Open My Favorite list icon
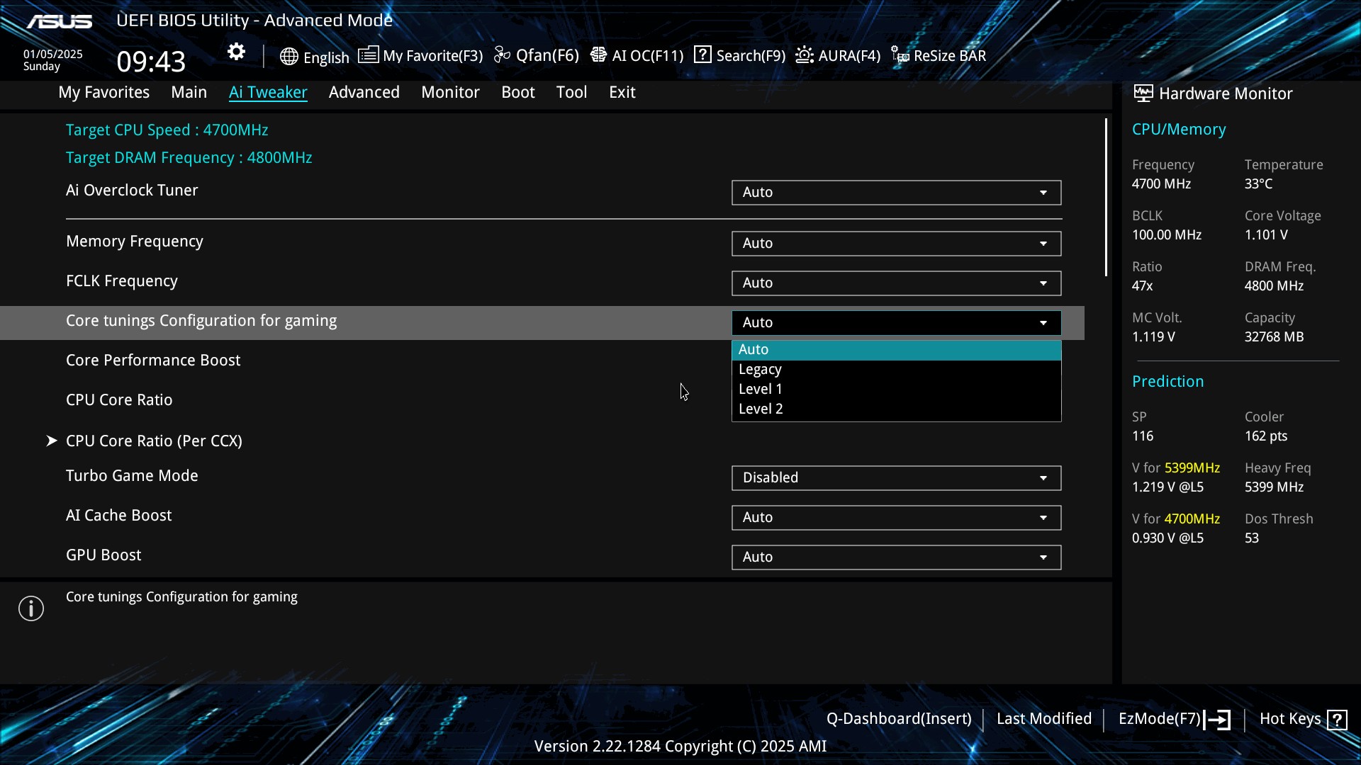 click(368, 55)
